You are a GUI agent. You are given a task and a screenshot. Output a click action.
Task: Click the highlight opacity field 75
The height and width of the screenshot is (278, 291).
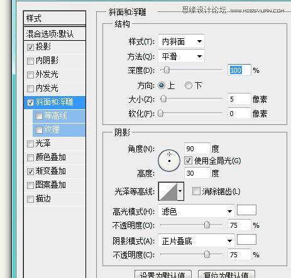(x=239, y=225)
